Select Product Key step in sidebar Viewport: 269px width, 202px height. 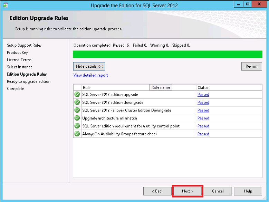click(x=17, y=52)
